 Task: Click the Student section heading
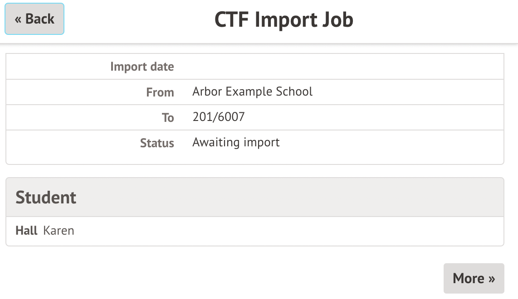click(46, 198)
